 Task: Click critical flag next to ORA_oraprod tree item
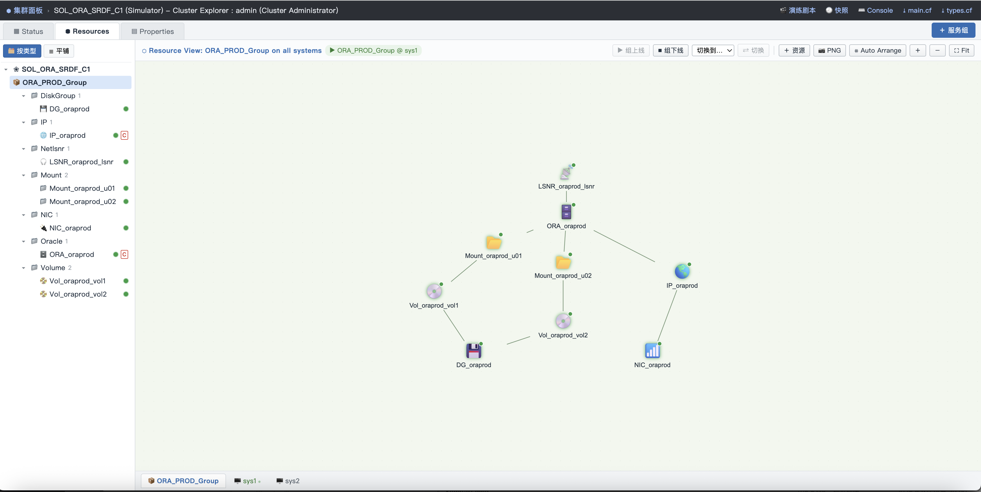coord(124,254)
